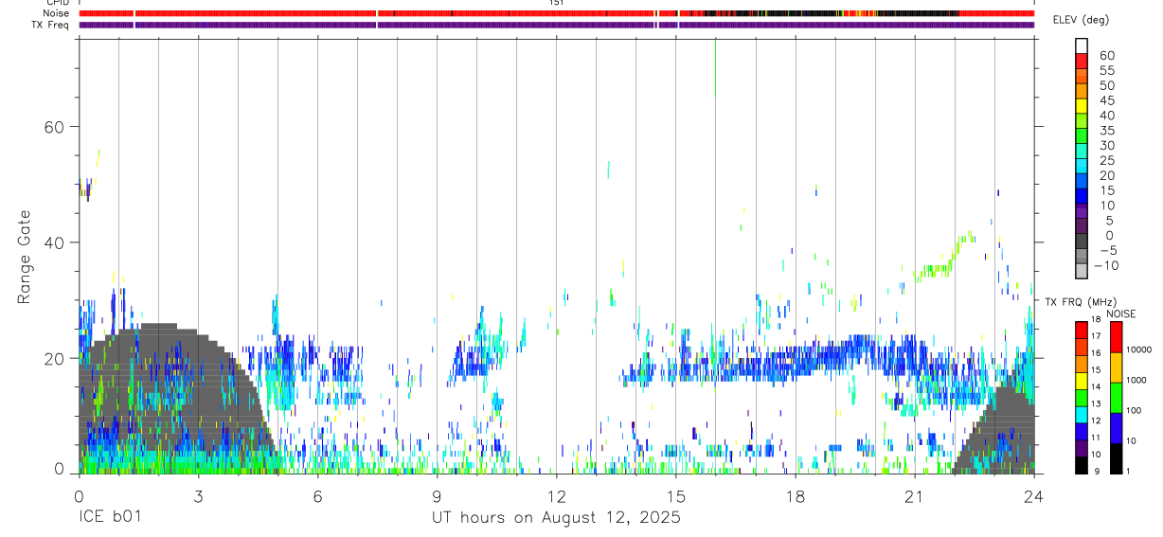This screenshot has width=1163, height=537.
Task: Click the 'UT hours on August 12, 2025' axis title
Action: pos(556,517)
